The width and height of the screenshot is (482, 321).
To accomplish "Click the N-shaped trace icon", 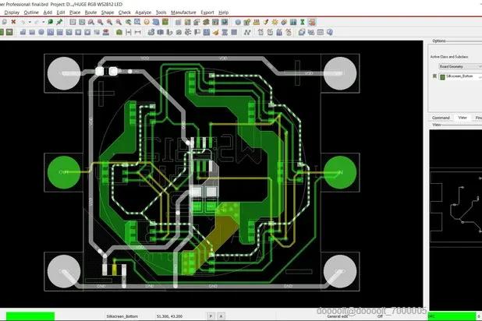I will [247, 32].
